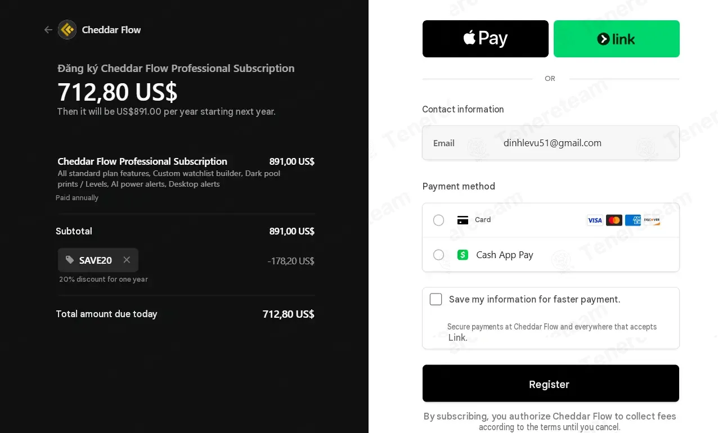
Task: Click the 20% discount for one year text
Action: tap(104, 279)
